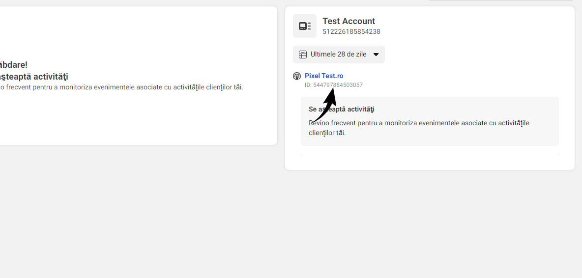Select account number 512226185854238

tap(351, 32)
